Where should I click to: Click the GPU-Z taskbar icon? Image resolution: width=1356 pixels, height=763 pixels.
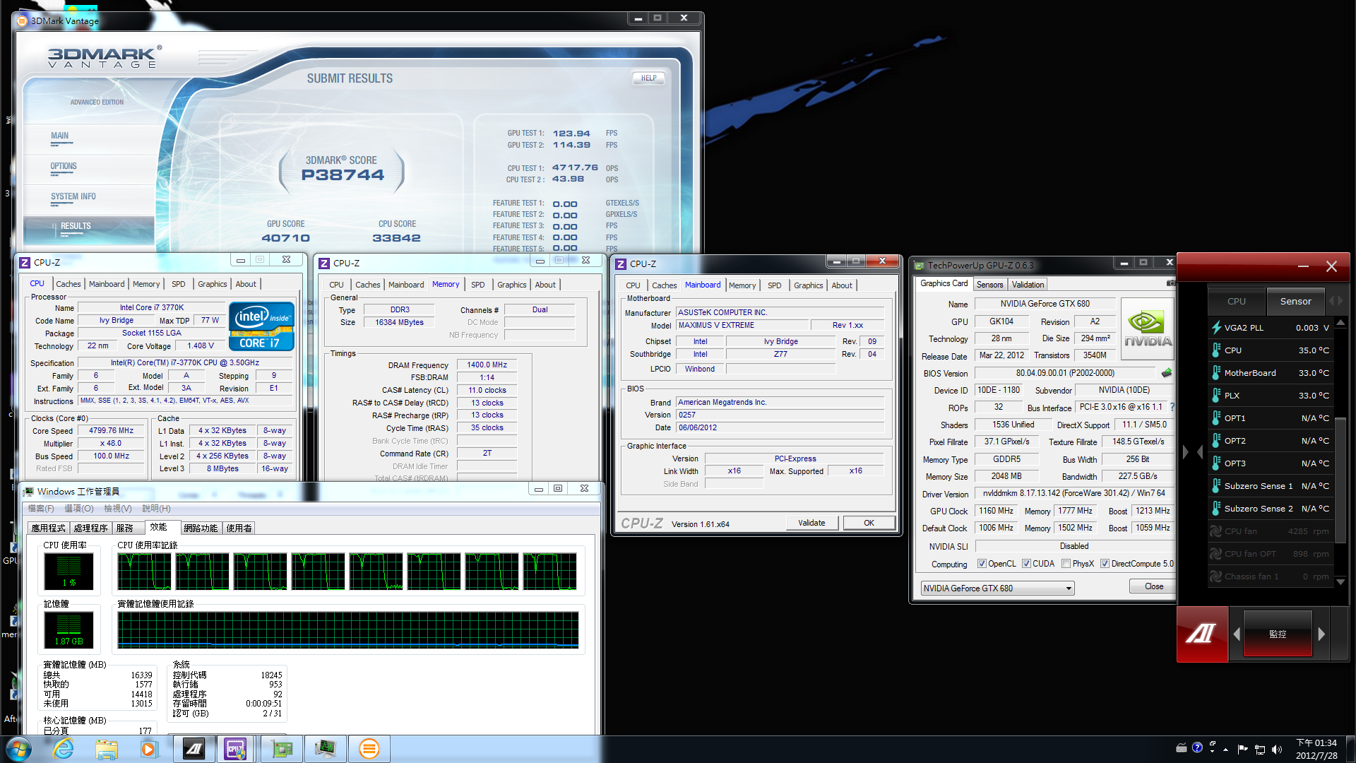click(282, 749)
